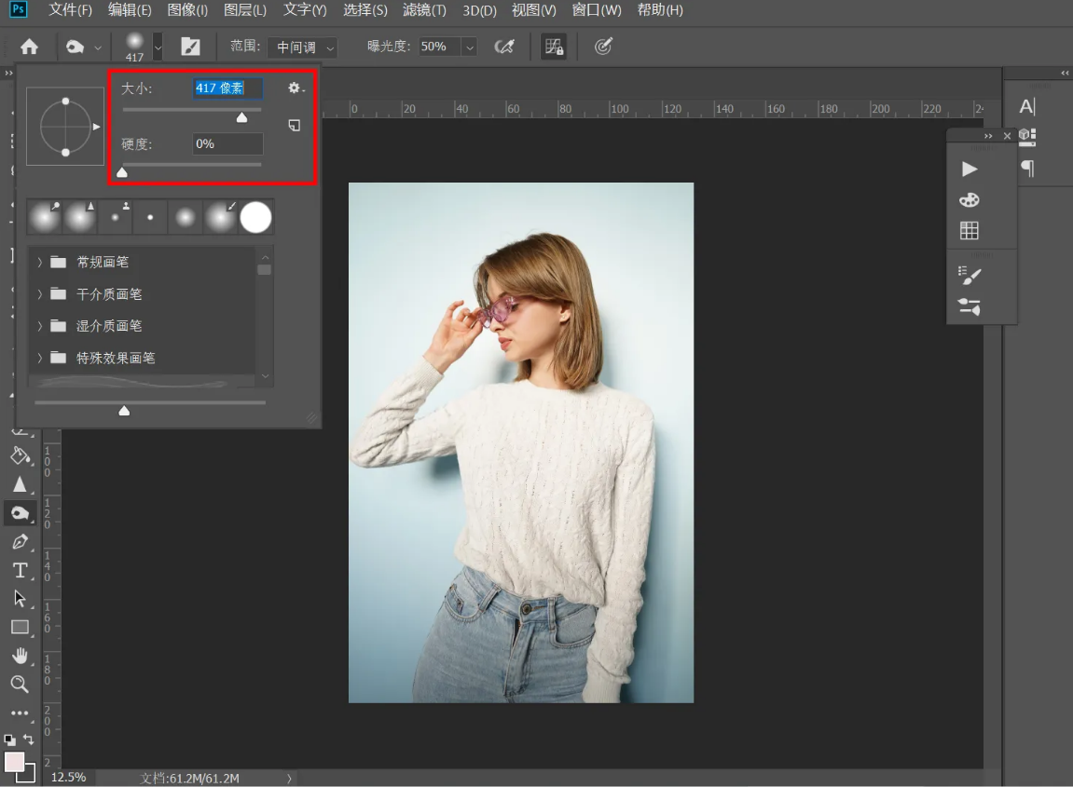
Task: Click the 硬度 hardness input field
Action: tap(227, 144)
